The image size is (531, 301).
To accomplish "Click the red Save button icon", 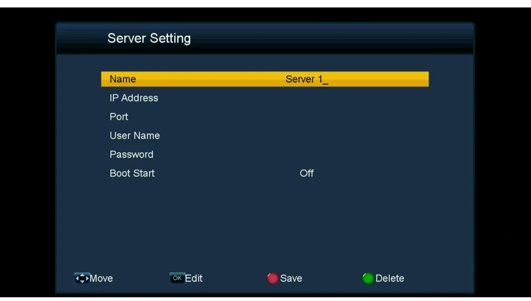I will (272, 278).
